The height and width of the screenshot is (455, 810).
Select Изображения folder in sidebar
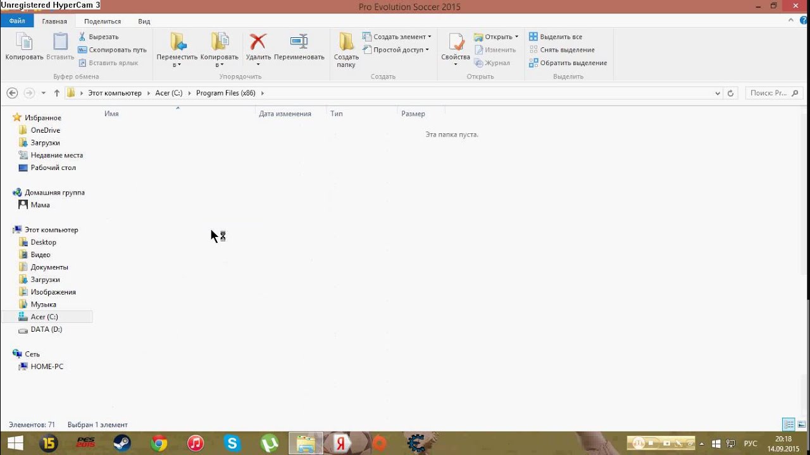[53, 292]
